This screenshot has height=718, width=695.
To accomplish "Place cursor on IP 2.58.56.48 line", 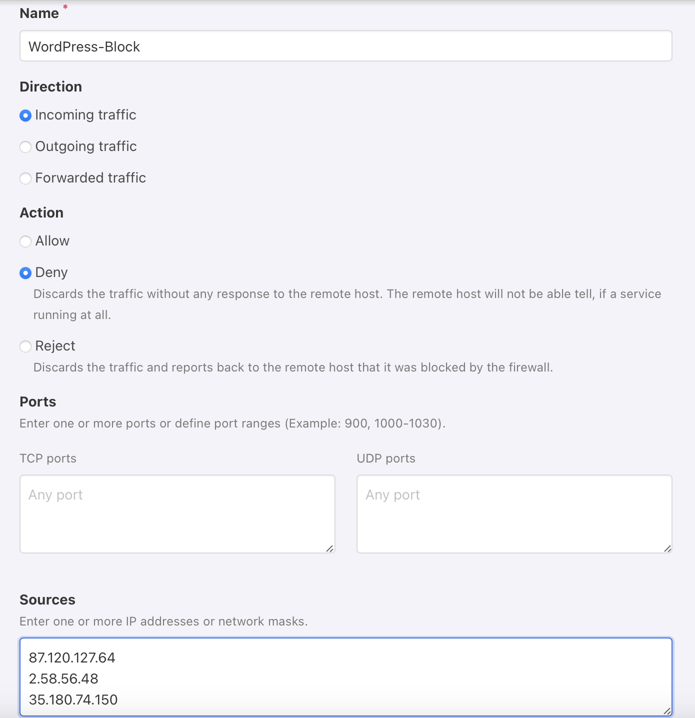I will coord(63,678).
